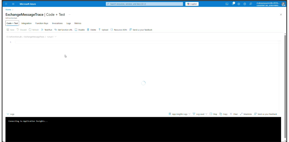Viewport: 289px width, 142px height.
Task: Select the Code + Test tab
Action: (12, 23)
